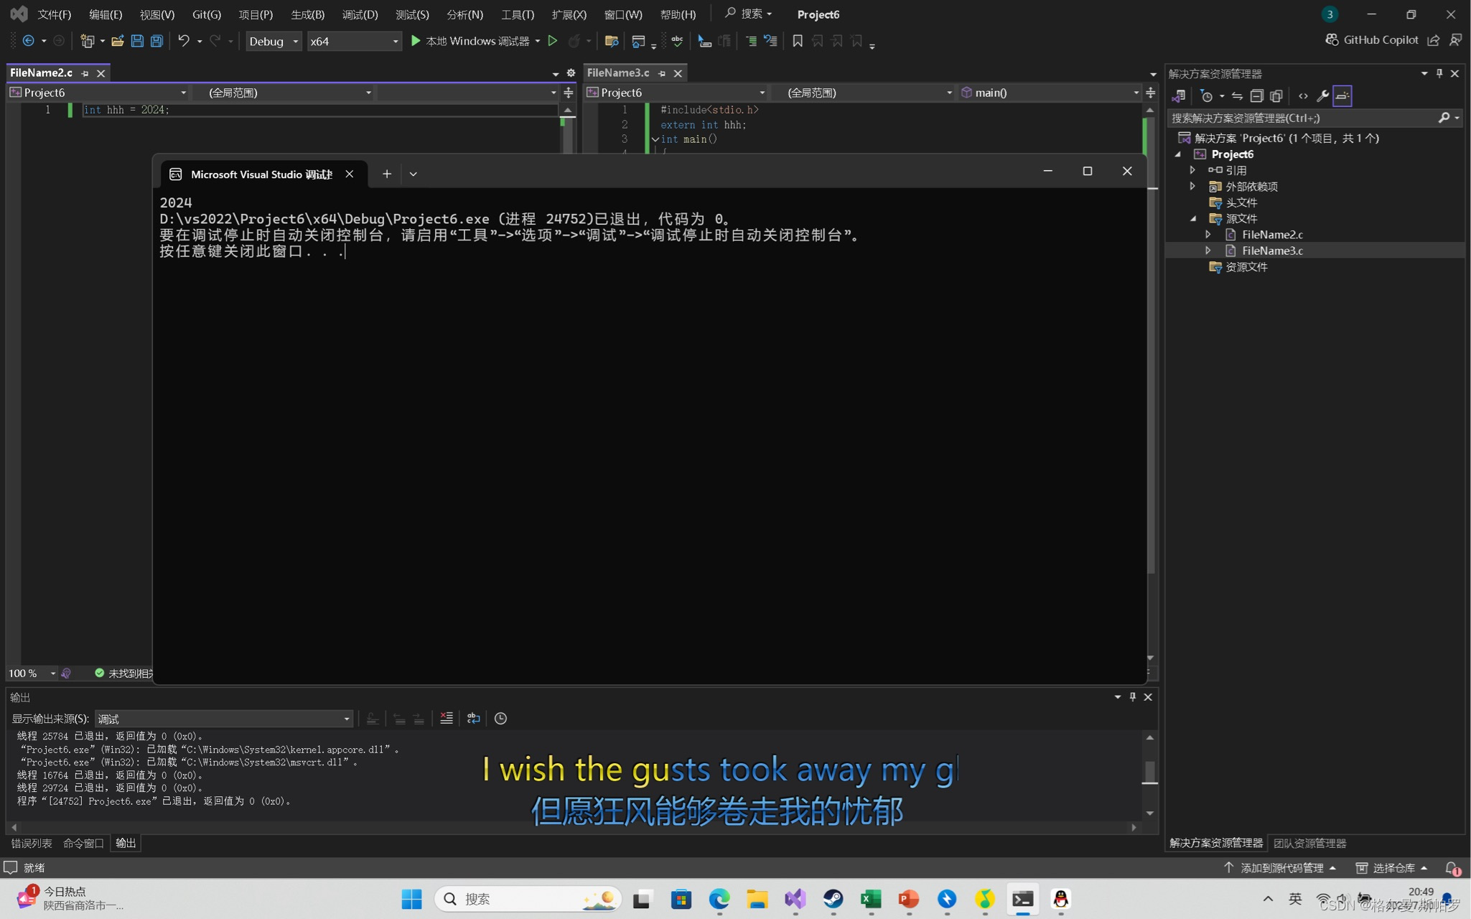Click the new project toolbar icon
Screen dimensions: 1471x919
tap(87, 41)
